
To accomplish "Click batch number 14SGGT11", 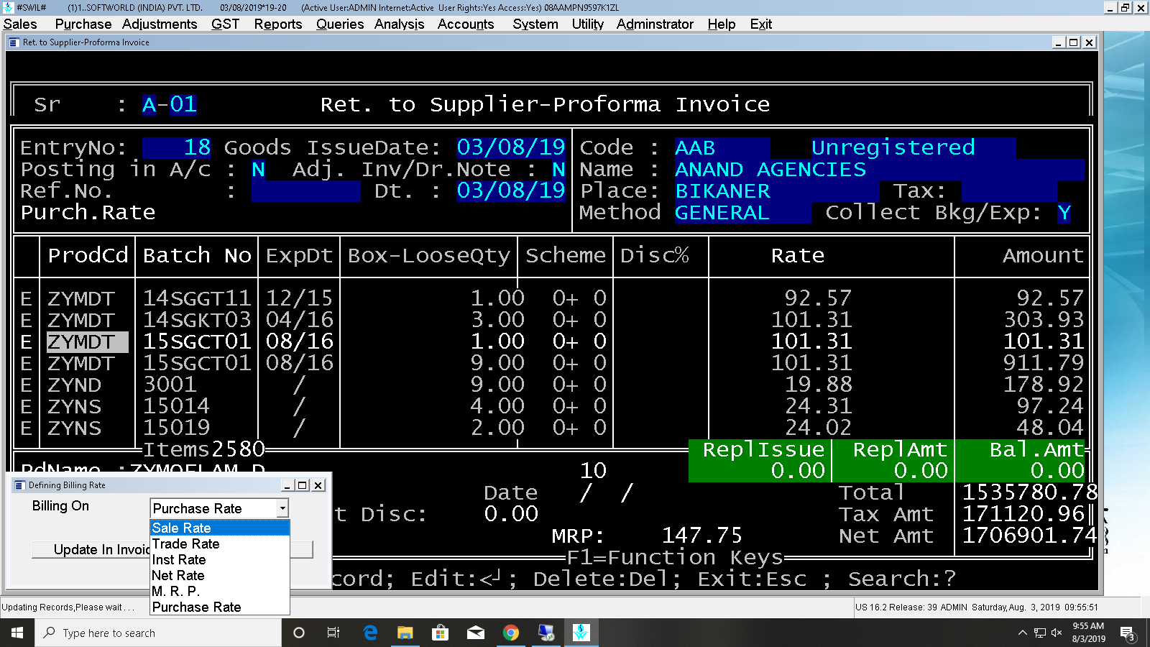I will pos(197,298).
